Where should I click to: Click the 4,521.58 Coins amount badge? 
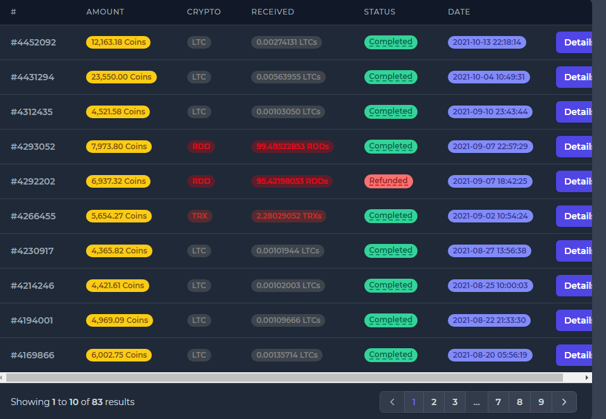tap(118, 112)
